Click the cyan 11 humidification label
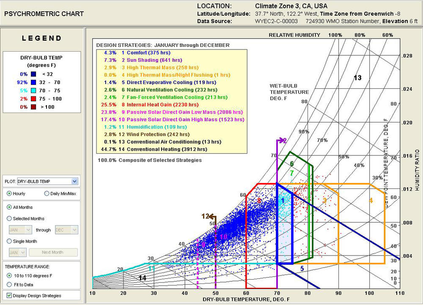The image size is (423, 305). [x=151, y=268]
